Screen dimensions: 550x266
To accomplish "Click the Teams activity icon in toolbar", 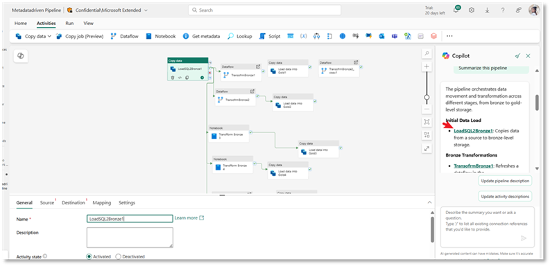I will coord(395,36).
